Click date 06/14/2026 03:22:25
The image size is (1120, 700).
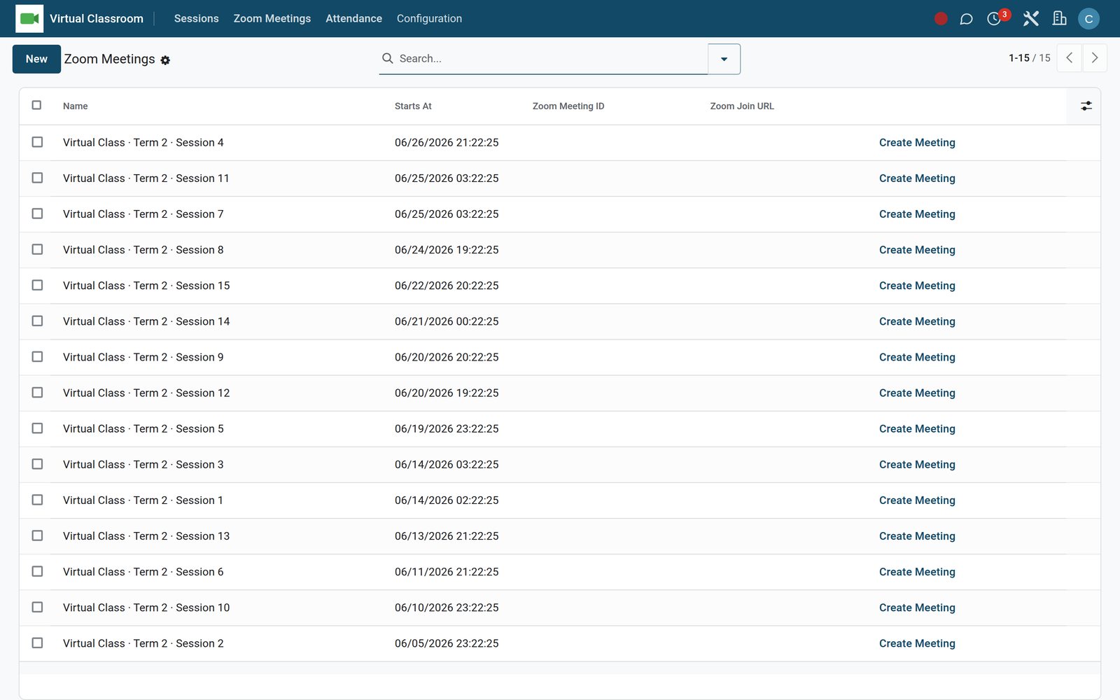[447, 465]
